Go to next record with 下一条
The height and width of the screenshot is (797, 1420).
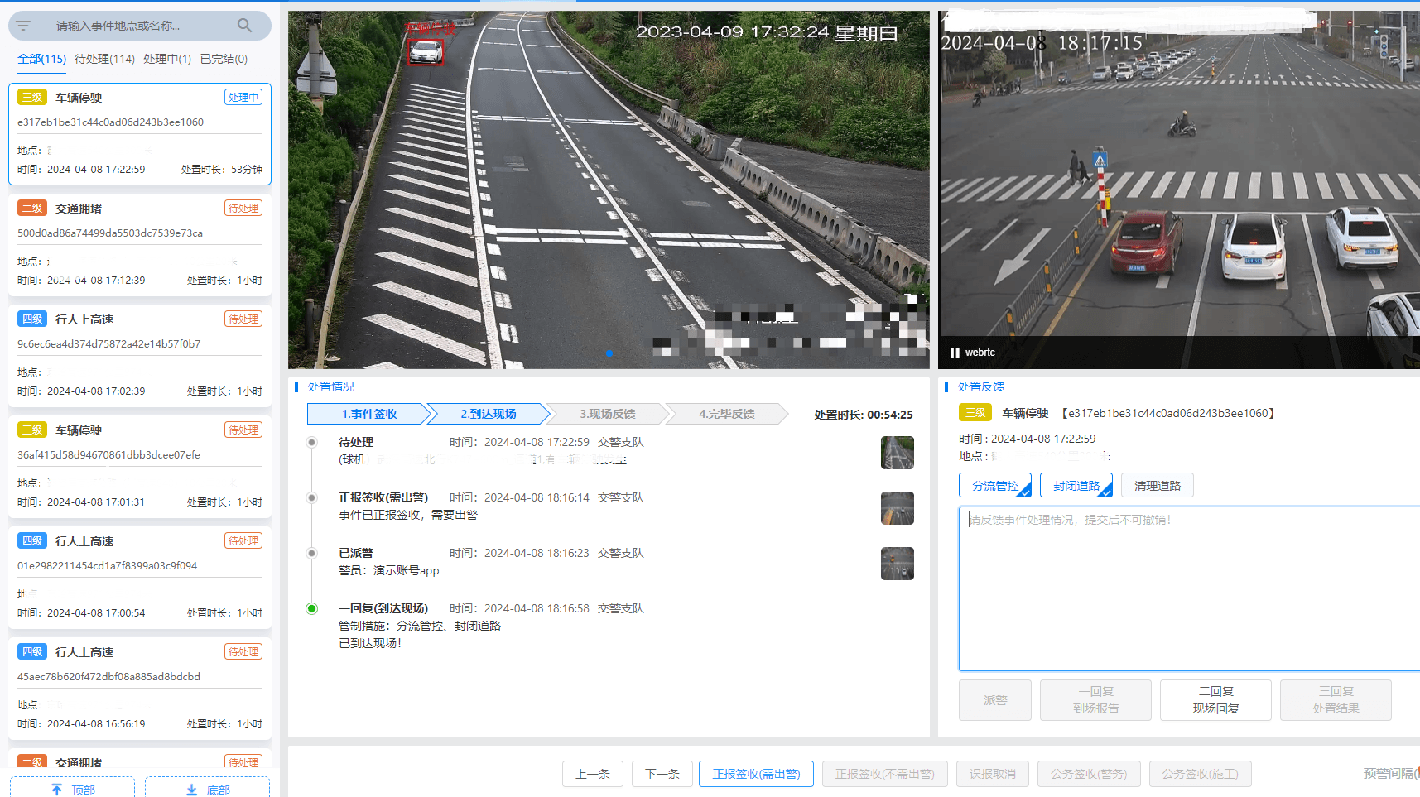point(662,774)
